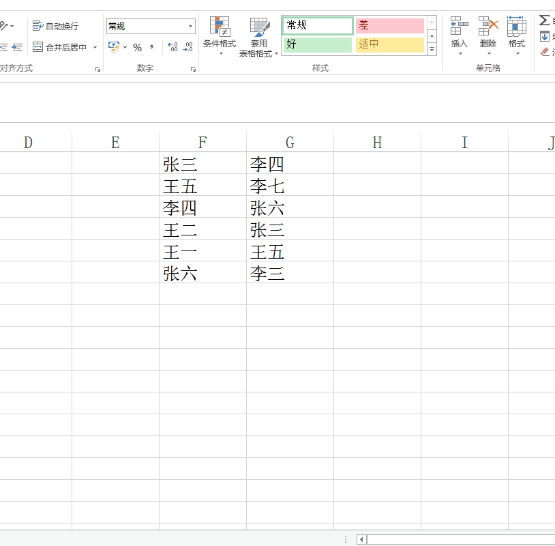Click the Delete (删除) cells icon
This screenshot has height=546, width=555.
[x=488, y=26]
